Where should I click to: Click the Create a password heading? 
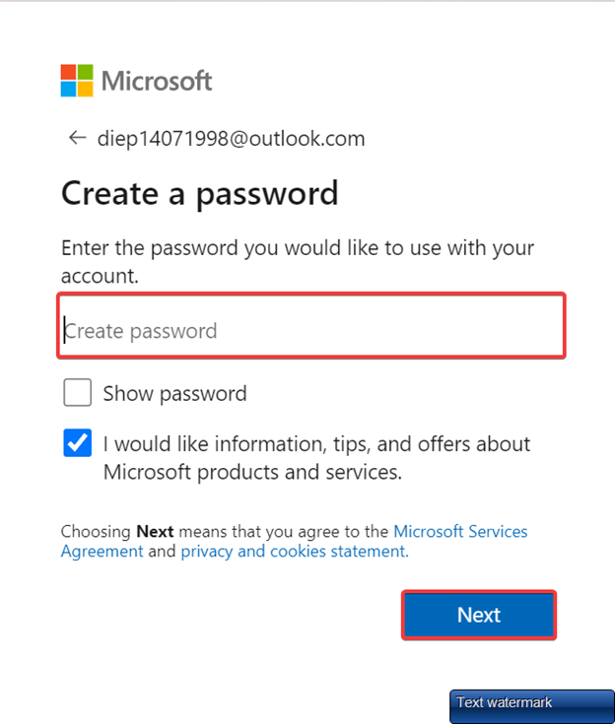(x=199, y=193)
